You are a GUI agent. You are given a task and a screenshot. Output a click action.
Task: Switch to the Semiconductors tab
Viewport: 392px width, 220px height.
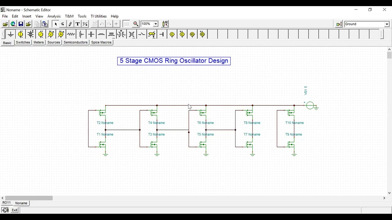click(x=76, y=42)
